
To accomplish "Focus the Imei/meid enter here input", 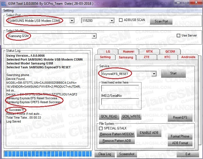I will [120, 88].
